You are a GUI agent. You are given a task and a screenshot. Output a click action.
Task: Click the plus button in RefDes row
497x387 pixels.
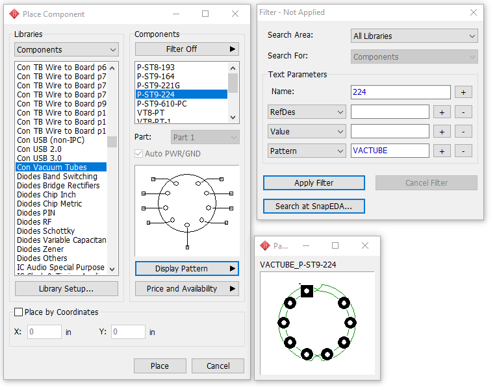pyautogui.click(x=442, y=112)
